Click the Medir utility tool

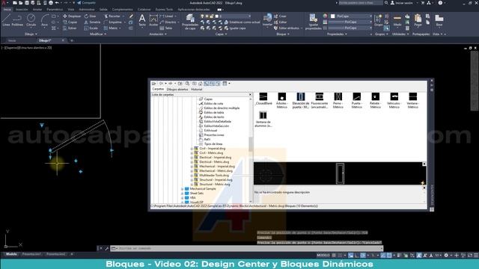[397, 20]
